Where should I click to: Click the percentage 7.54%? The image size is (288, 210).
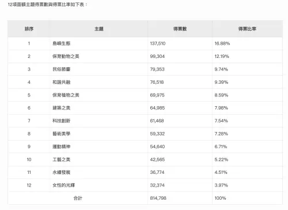(221, 120)
